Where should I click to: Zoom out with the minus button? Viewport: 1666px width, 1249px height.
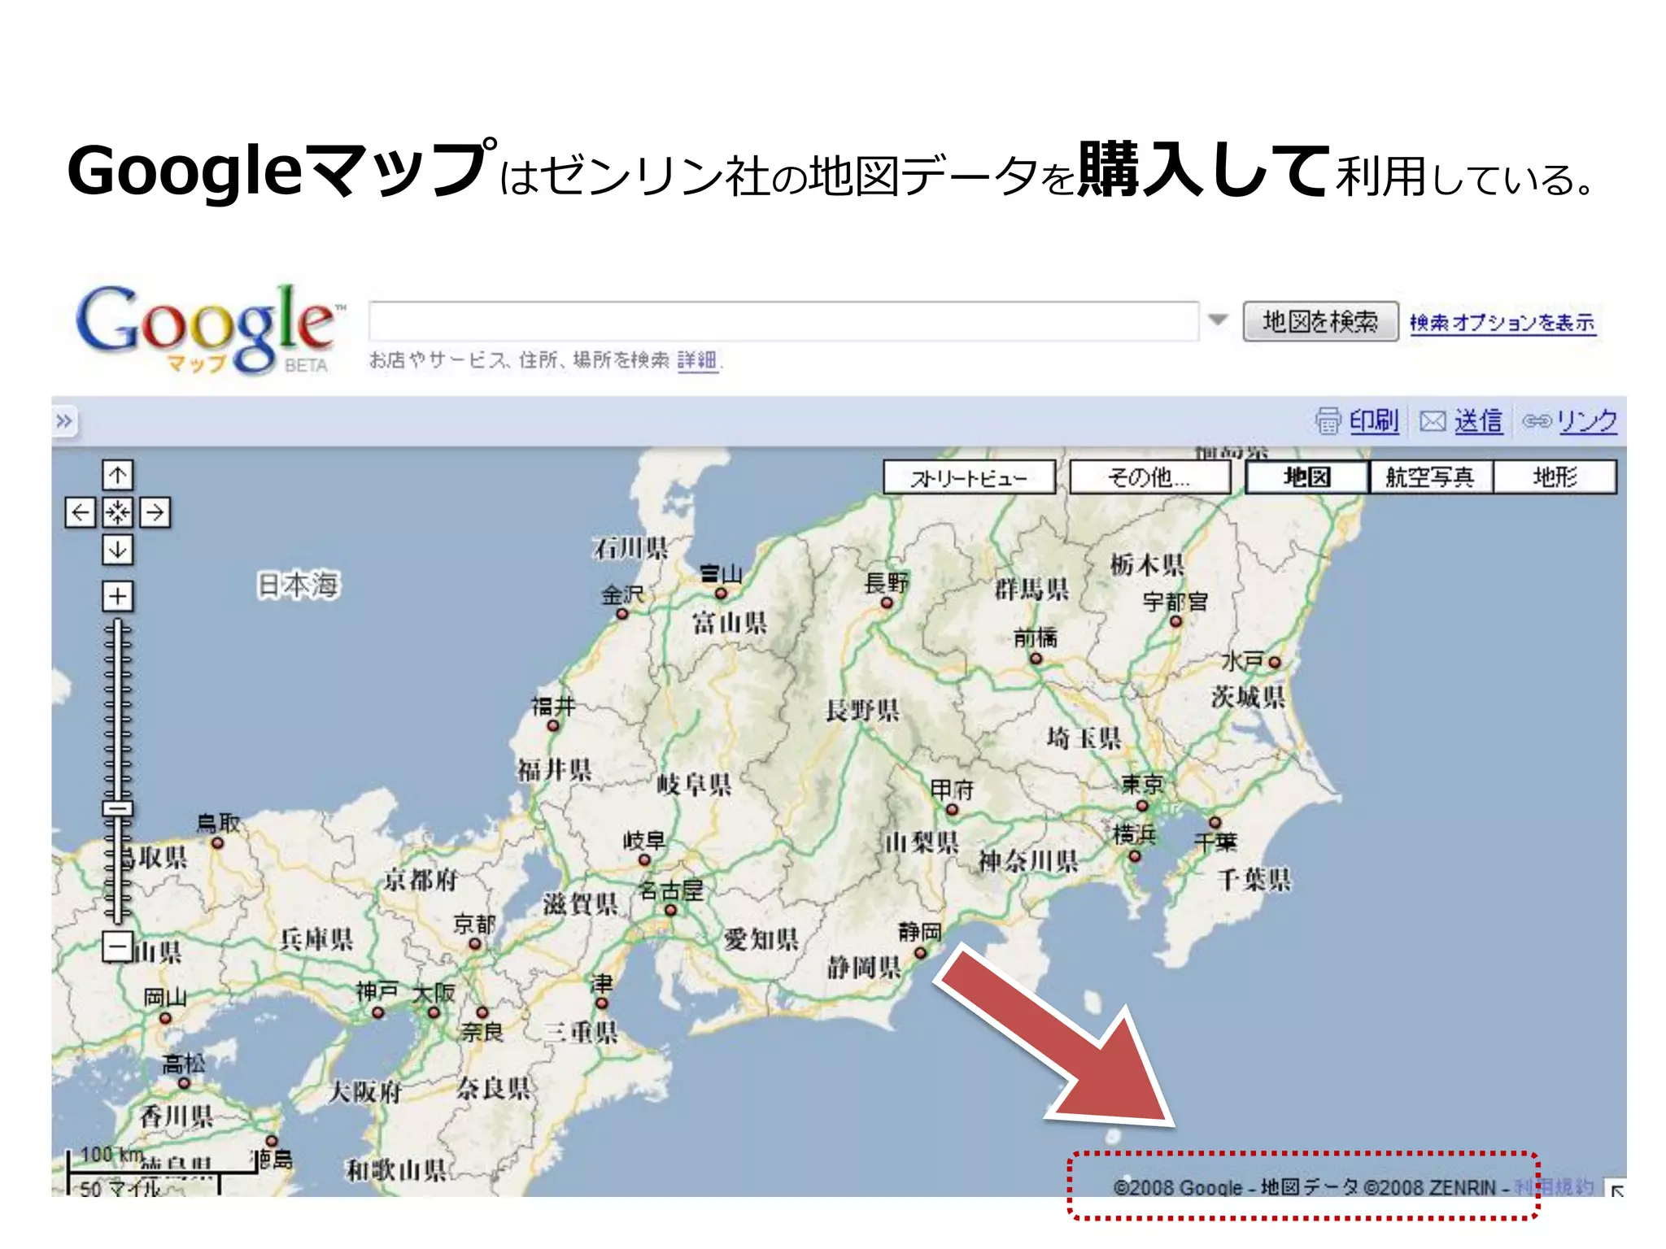[x=118, y=947]
